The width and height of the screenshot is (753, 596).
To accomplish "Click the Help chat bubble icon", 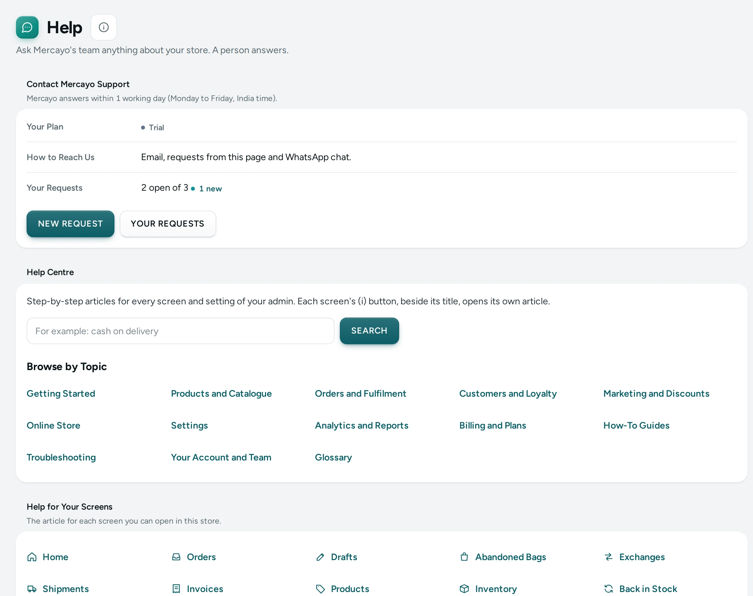I will [x=27, y=27].
